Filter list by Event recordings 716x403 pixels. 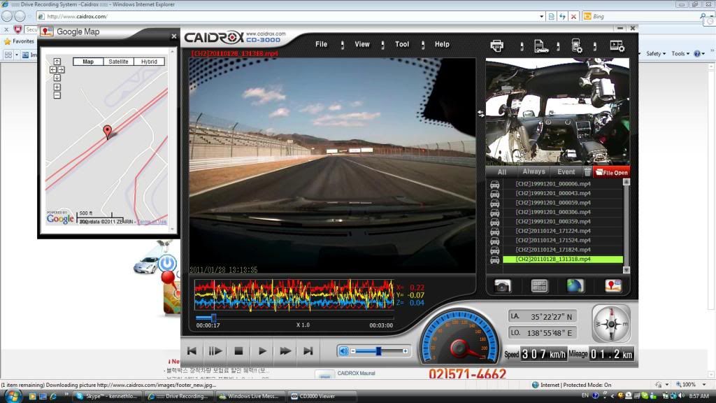pyautogui.click(x=566, y=172)
